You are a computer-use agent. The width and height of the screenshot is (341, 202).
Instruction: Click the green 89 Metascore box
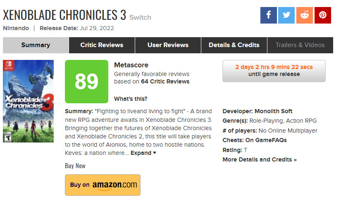point(86,82)
